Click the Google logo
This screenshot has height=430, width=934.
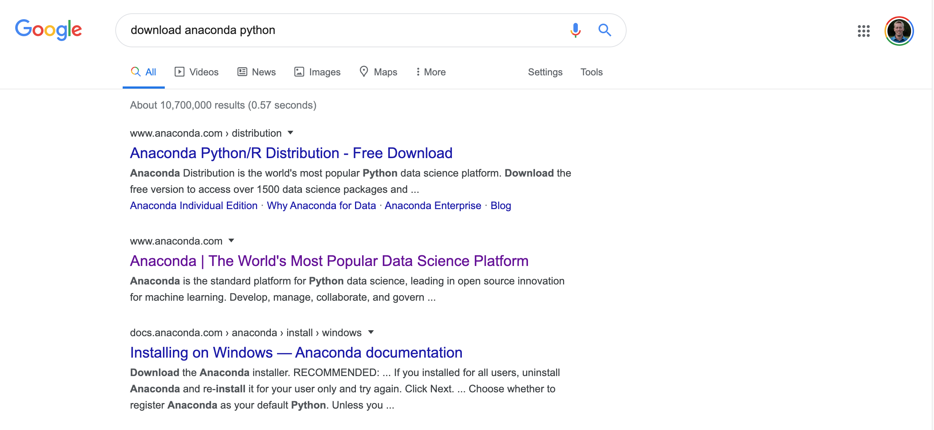point(48,30)
